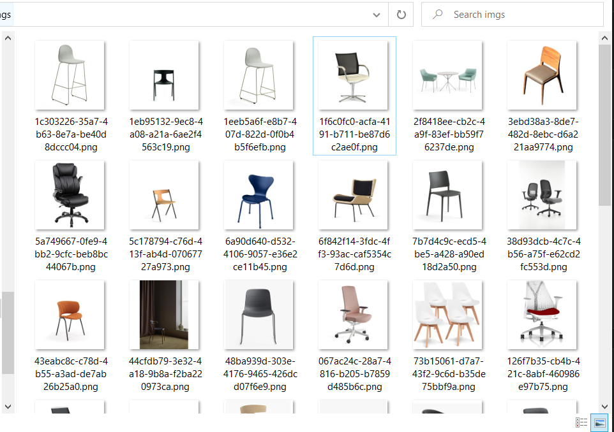Click the left pane scroll down arrow
The image size is (614, 432).
pyautogui.click(x=8, y=406)
